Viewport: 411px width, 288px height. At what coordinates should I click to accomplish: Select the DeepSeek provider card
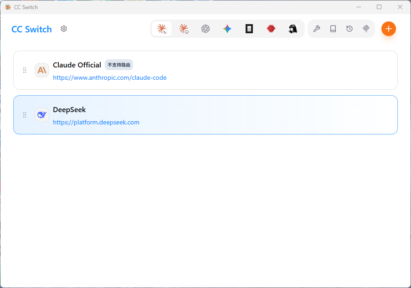coord(205,115)
